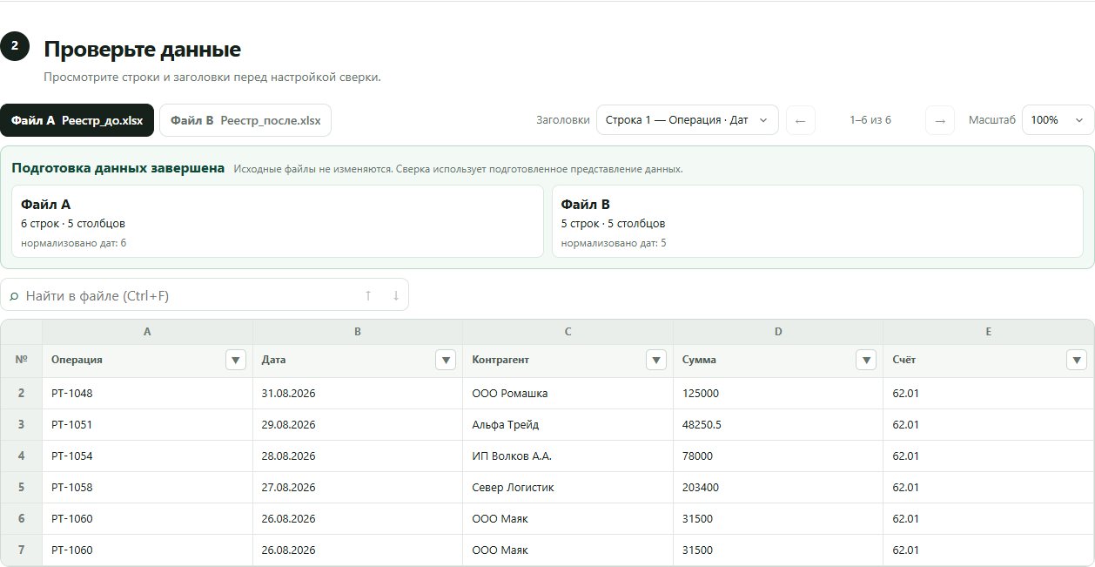Click cell PT-1051

(x=147, y=424)
